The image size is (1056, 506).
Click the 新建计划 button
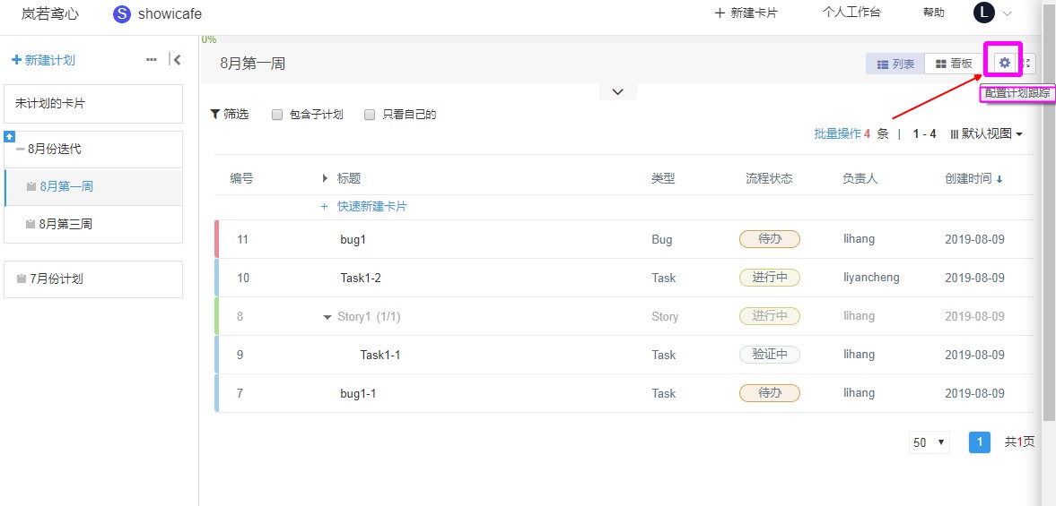[44, 61]
